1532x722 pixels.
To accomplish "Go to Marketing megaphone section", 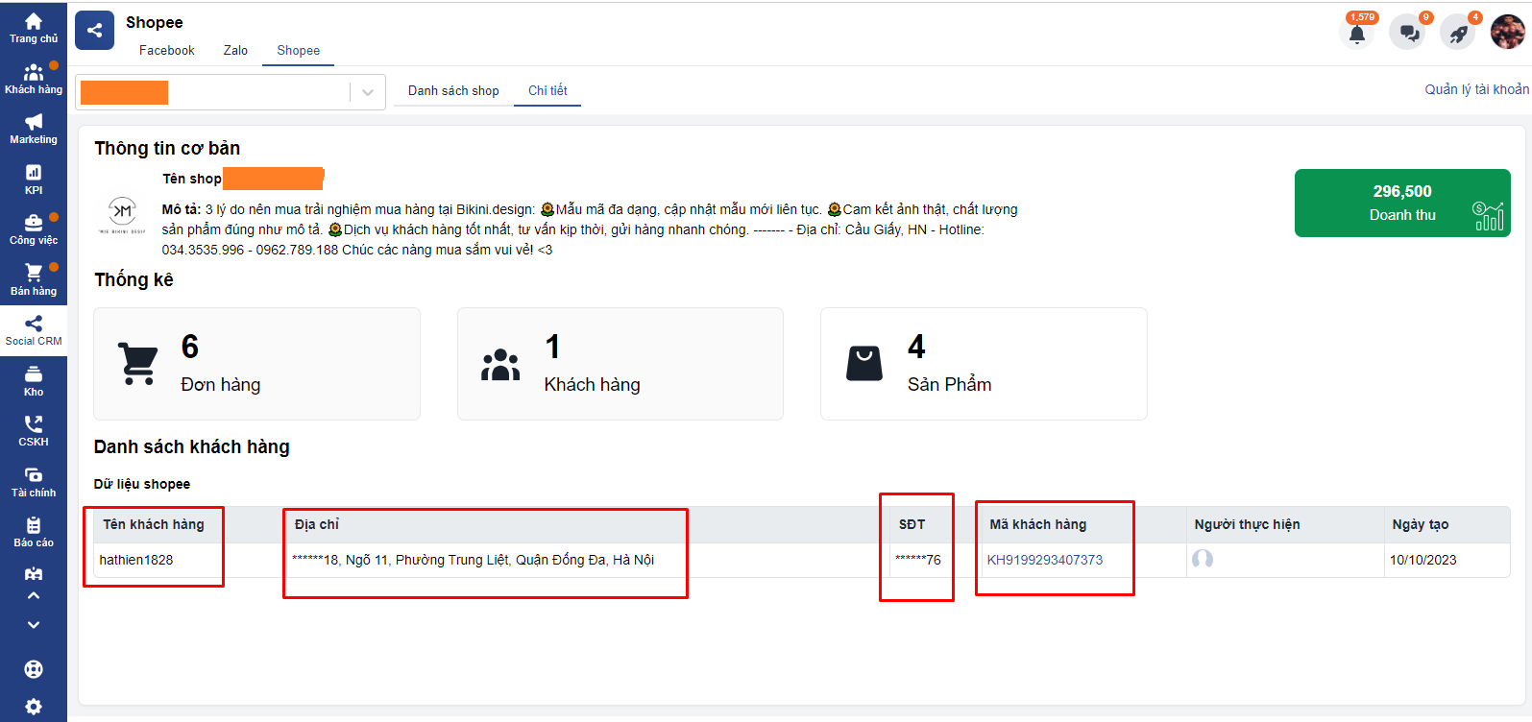I will tap(34, 129).
